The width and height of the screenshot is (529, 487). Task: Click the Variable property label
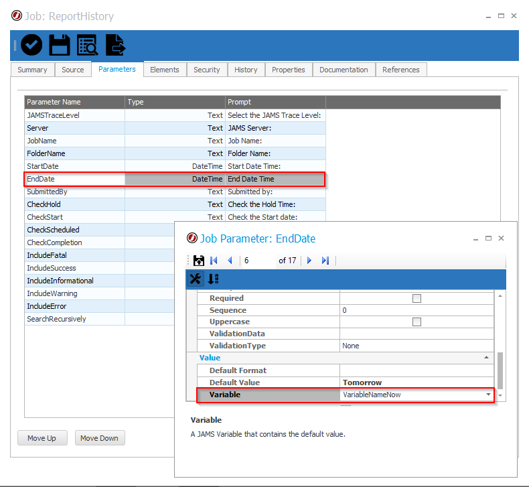coord(225,395)
